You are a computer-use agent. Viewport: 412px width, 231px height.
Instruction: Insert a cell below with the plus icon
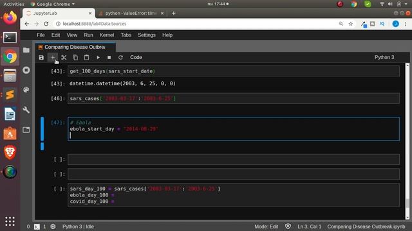point(53,57)
